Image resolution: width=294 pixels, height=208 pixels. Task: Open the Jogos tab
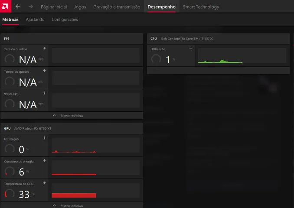tap(80, 7)
